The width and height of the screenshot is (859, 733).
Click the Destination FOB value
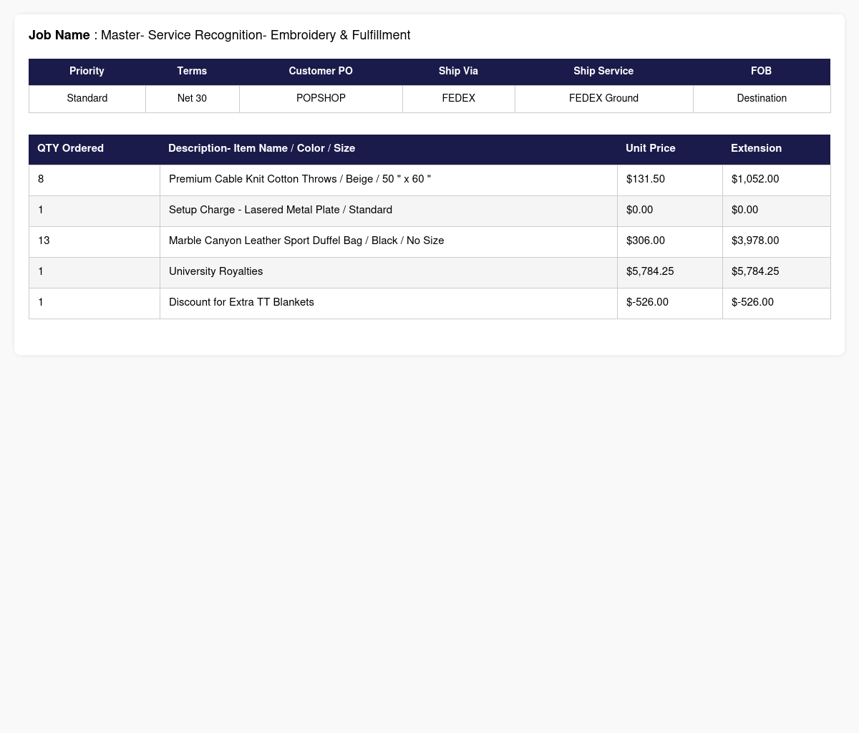point(762,99)
